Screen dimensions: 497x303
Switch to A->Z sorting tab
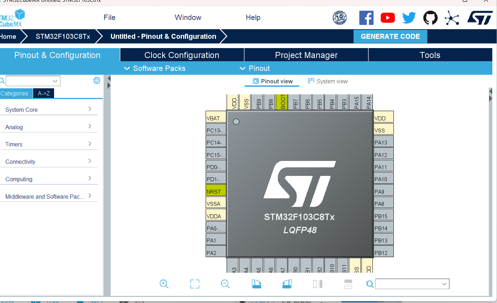coord(44,93)
